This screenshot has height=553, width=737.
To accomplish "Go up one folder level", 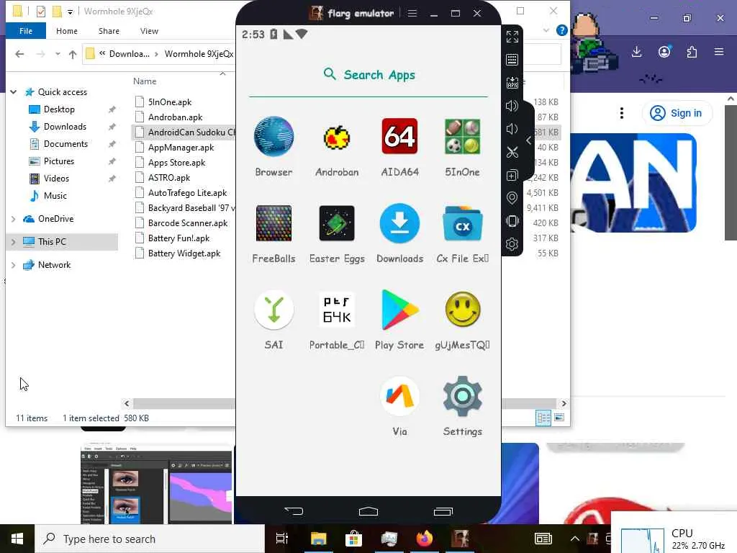I will point(73,54).
